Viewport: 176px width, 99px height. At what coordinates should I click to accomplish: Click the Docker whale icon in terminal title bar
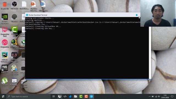pyautogui.click(x=27, y=15)
